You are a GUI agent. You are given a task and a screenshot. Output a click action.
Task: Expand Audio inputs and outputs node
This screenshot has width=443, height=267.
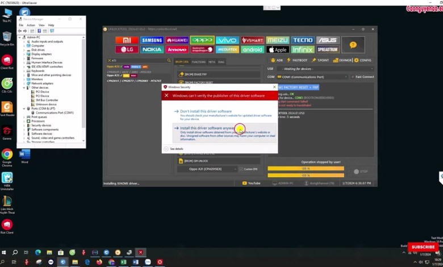click(x=24, y=41)
